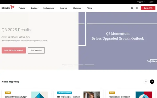Click the Q3 Momentum hero banner image
The width and height of the screenshot is (157, 98).
tap(118, 41)
